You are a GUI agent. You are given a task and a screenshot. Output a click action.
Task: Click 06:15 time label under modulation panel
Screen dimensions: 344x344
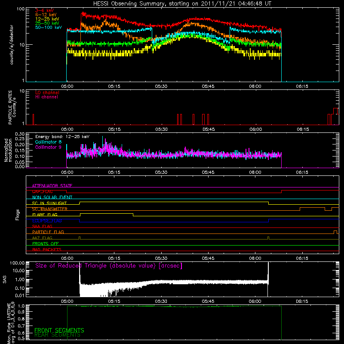pyautogui.click(x=302, y=172)
